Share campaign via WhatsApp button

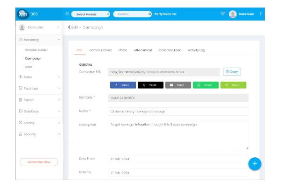coord(205,85)
